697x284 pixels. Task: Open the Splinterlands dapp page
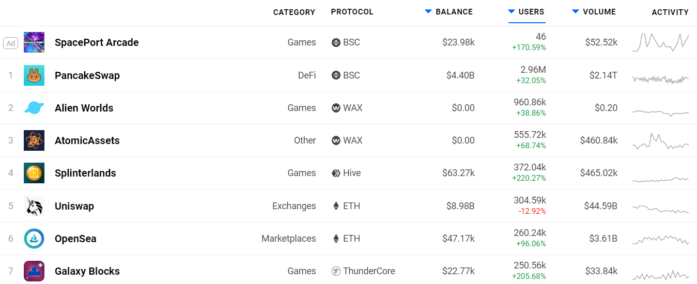pyautogui.click(x=85, y=173)
